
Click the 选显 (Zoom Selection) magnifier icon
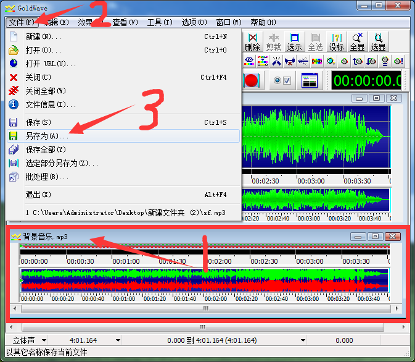click(x=378, y=41)
